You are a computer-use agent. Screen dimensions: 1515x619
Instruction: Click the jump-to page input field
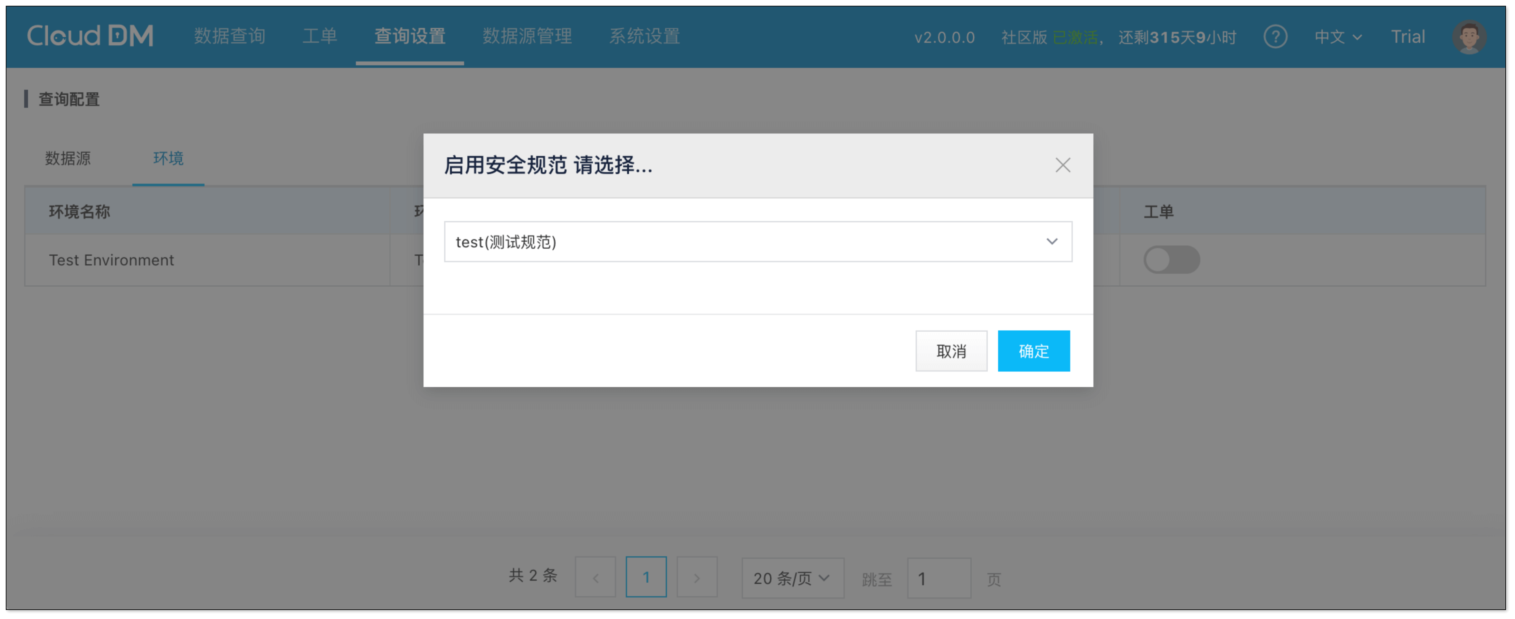[x=938, y=578]
